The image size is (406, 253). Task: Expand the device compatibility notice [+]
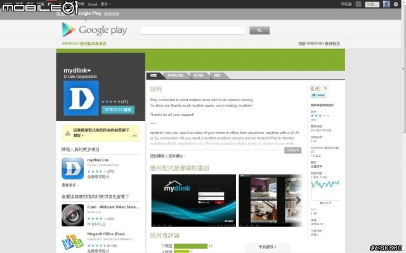[134, 136]
